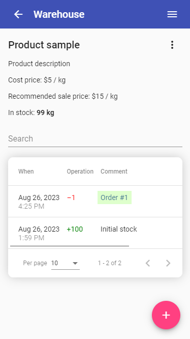Go to previous page of operations
The width and height of the screenshot is (190, 339).
click(x=148, y=263)
